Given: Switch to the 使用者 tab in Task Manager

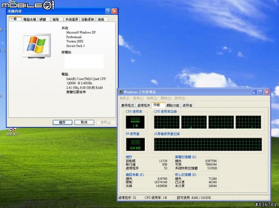Looking at the screenshot, I should click(x=187, y=105).
